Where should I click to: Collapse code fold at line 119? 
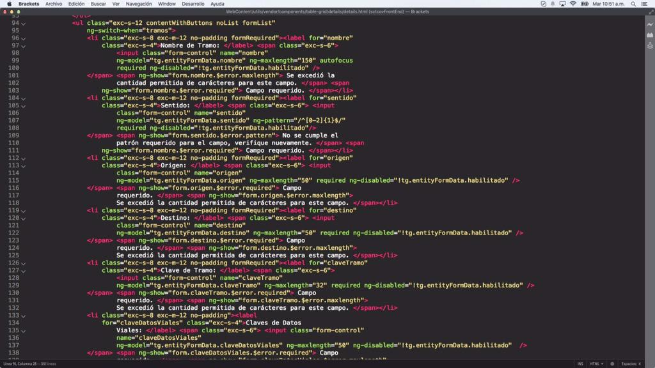pos(24,211)
